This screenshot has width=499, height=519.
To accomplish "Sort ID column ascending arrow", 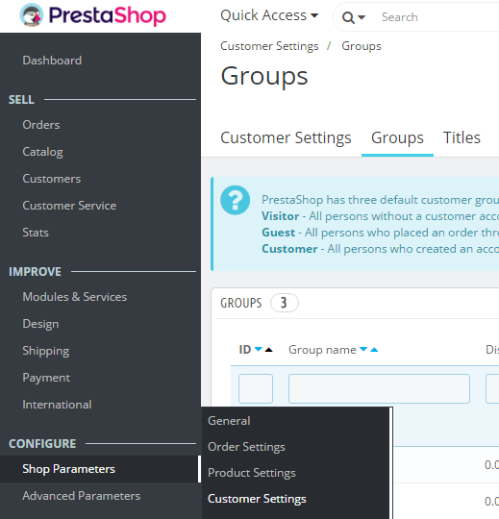I will point(269,350).
